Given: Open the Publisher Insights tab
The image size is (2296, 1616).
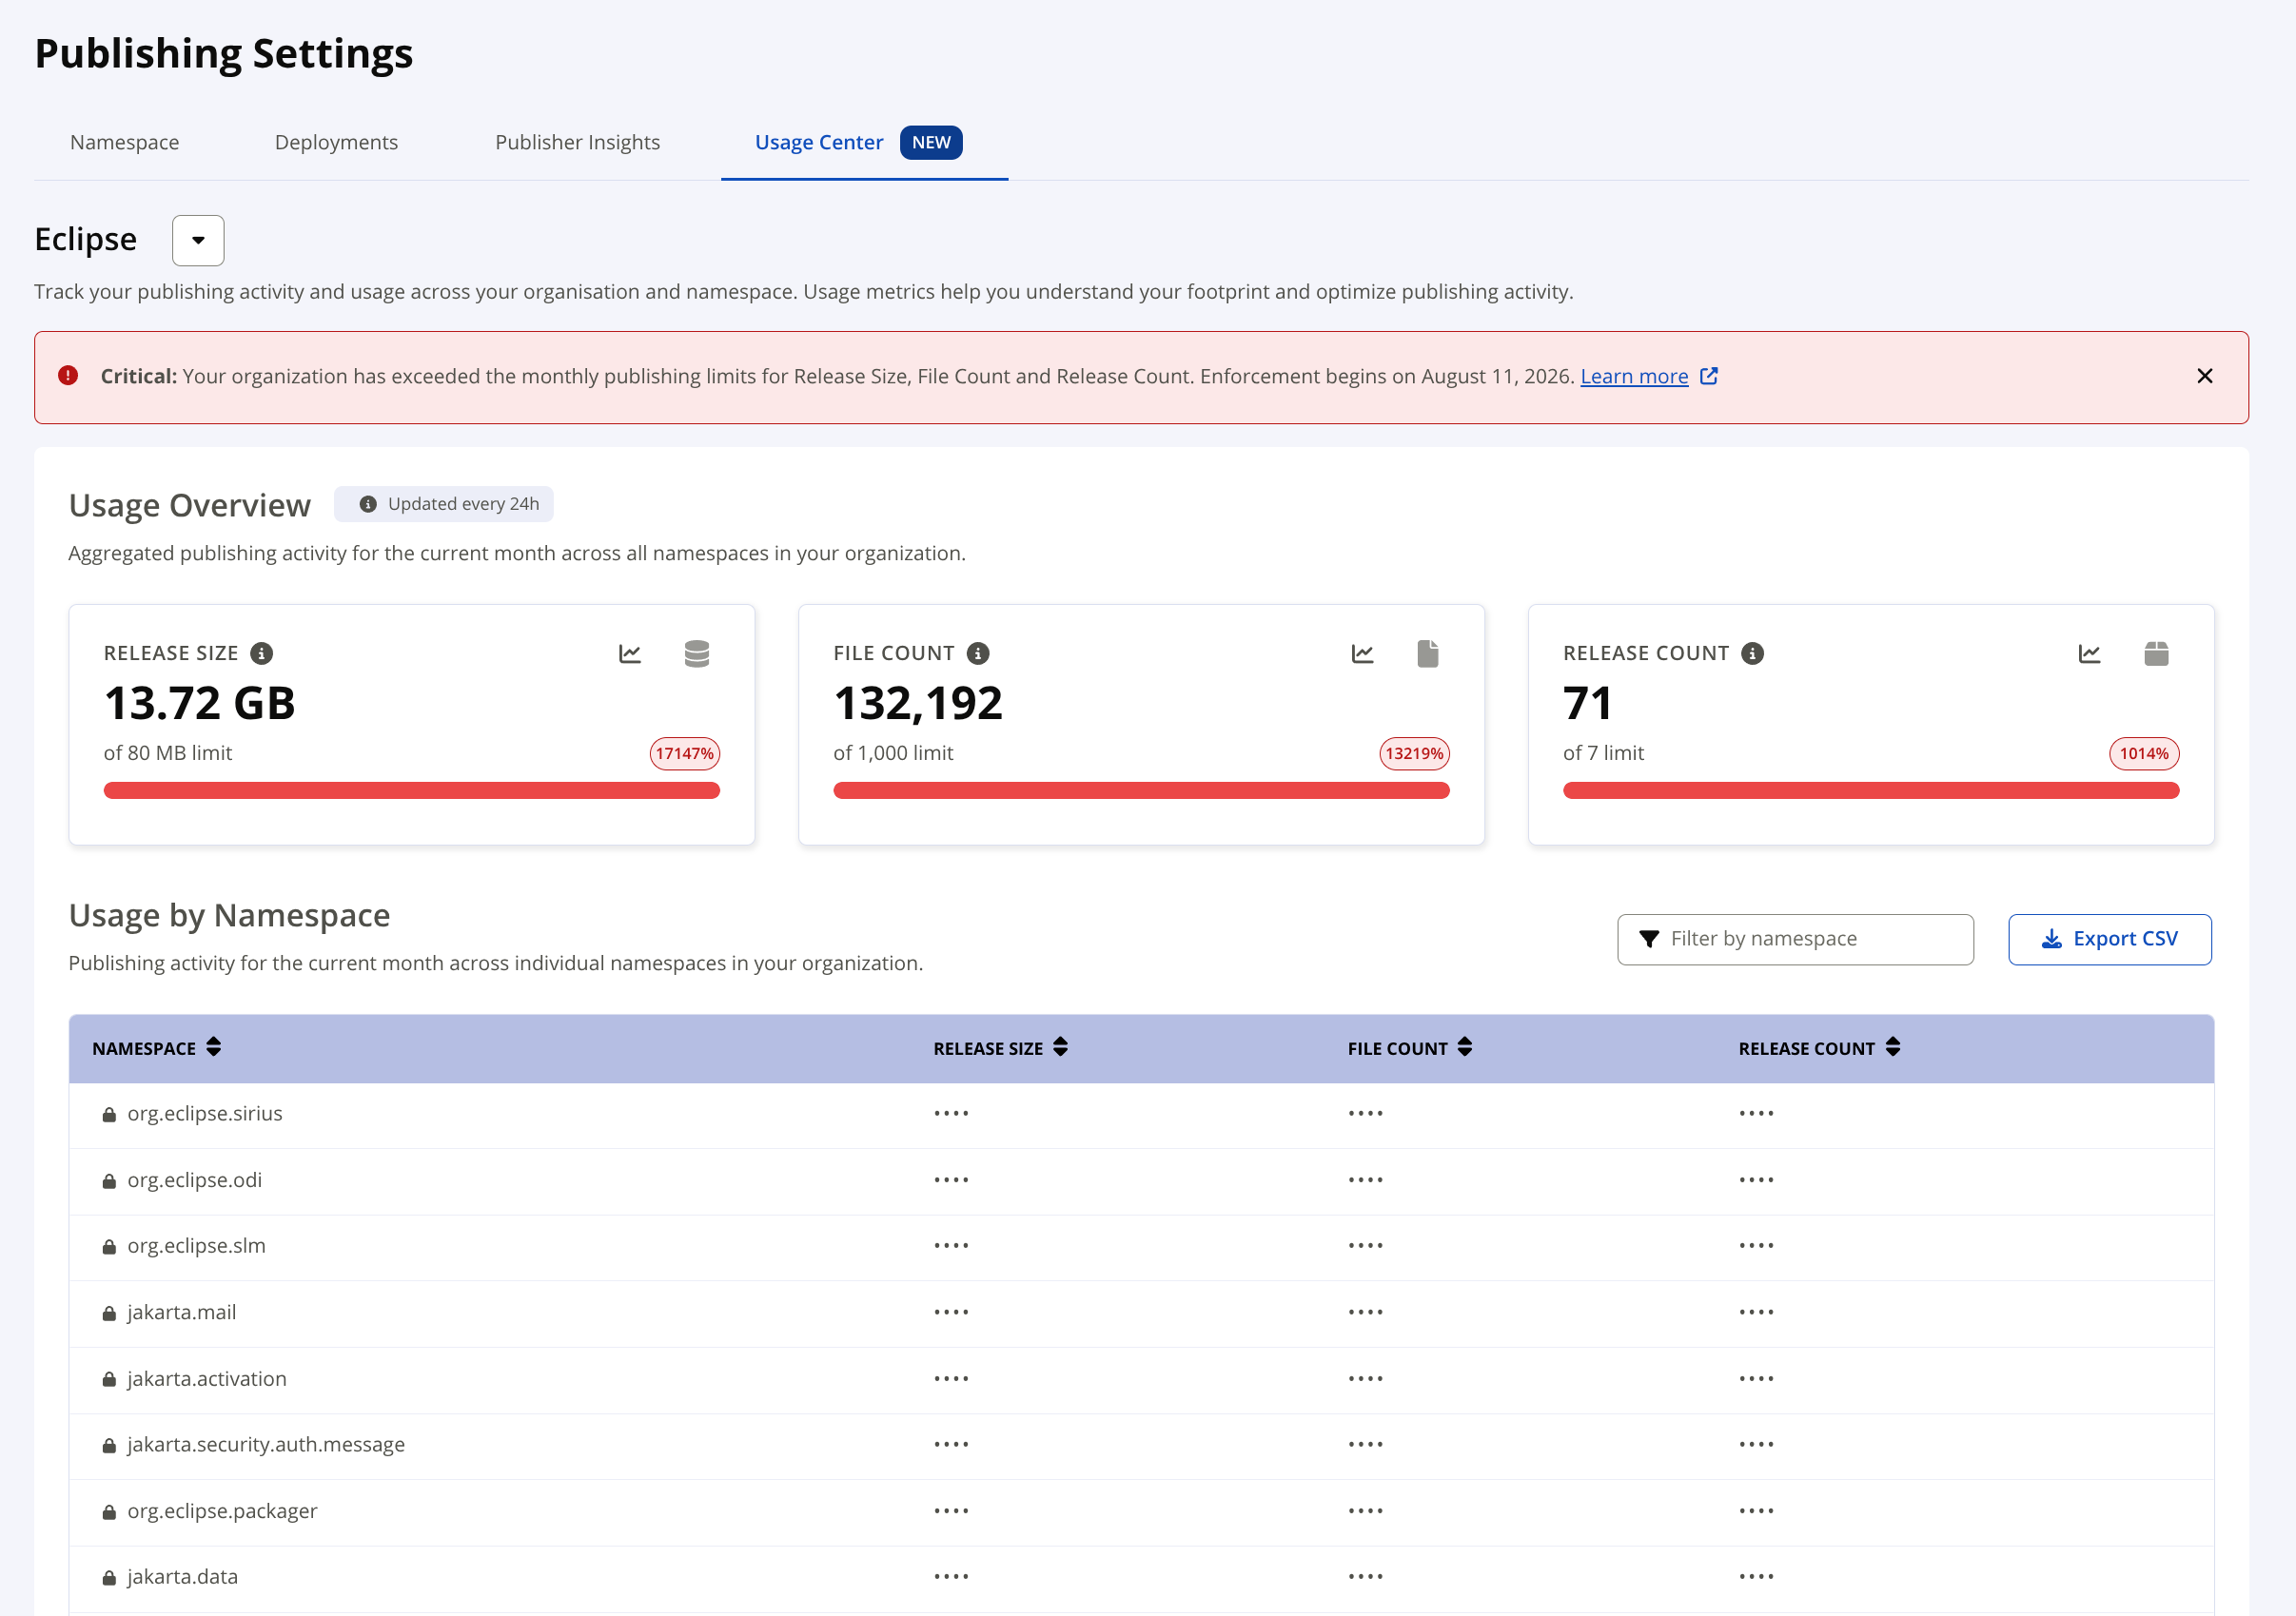Looking at the screenshot, I should tap(578, 143).
